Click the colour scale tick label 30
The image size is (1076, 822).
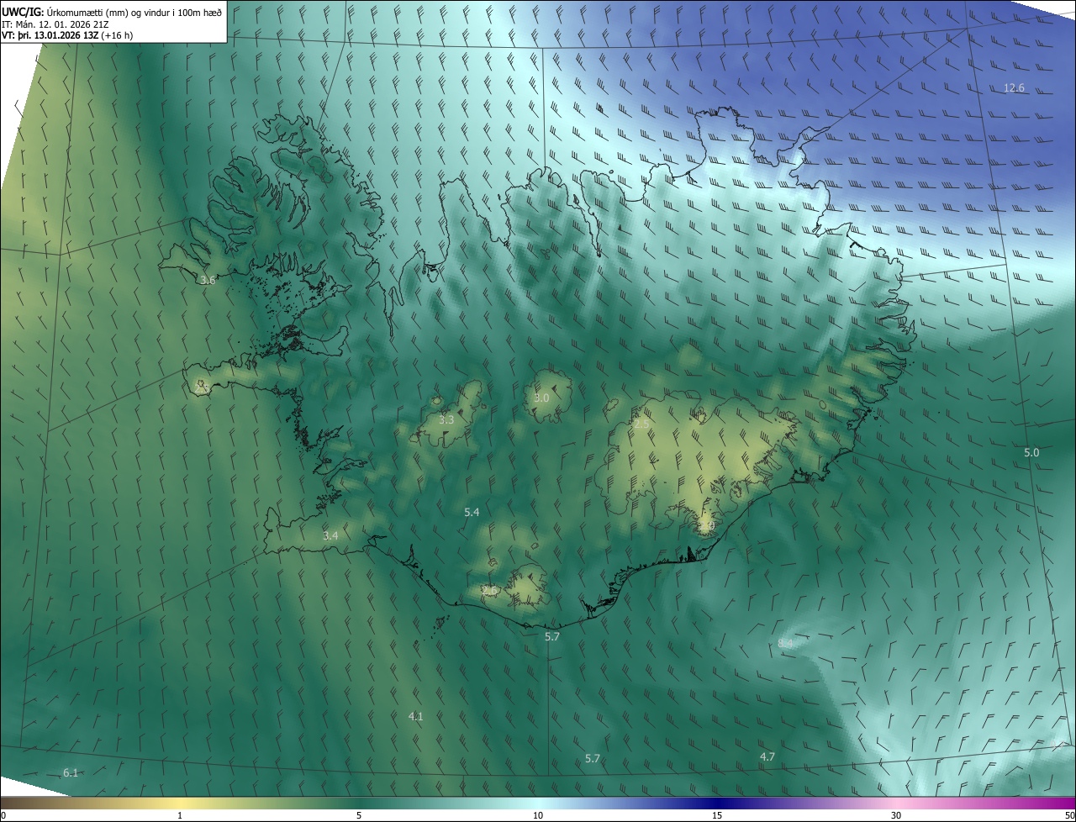tap(896, 815)
